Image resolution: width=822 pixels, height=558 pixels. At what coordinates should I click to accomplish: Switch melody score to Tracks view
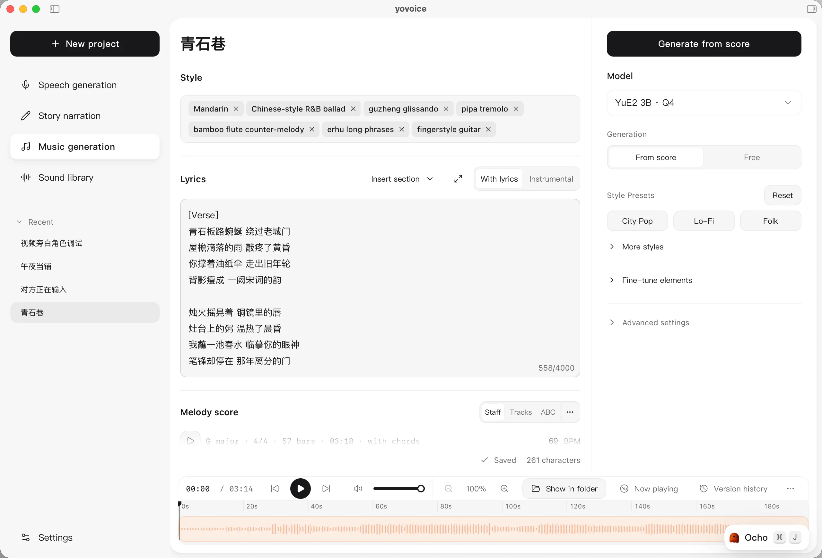click(x=520, y=412)
